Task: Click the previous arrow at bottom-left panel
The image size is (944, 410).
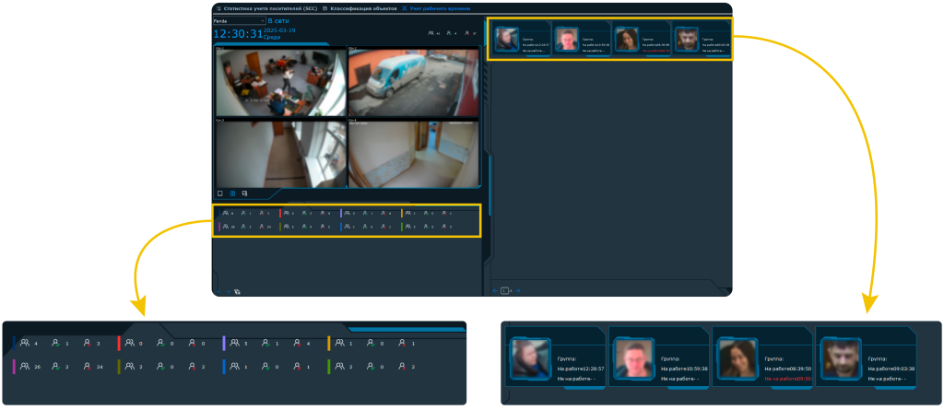Action: (x=218, y=291)
